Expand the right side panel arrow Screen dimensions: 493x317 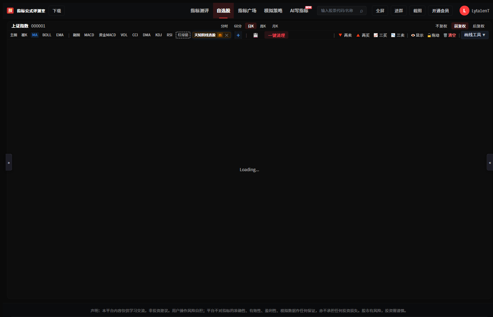click(490, 162)
